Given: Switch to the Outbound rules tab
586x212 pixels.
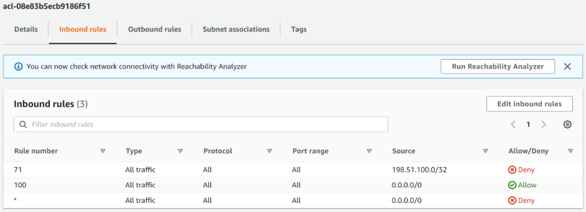Looking at the screenshot, I should [155, 29].
